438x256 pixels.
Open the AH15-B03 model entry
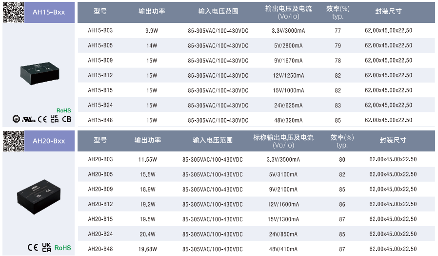(x=100, y=31)
